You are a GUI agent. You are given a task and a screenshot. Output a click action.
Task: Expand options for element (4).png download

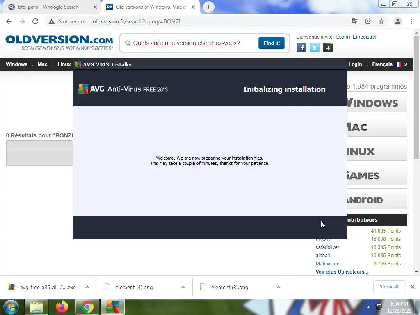point(183,287)
